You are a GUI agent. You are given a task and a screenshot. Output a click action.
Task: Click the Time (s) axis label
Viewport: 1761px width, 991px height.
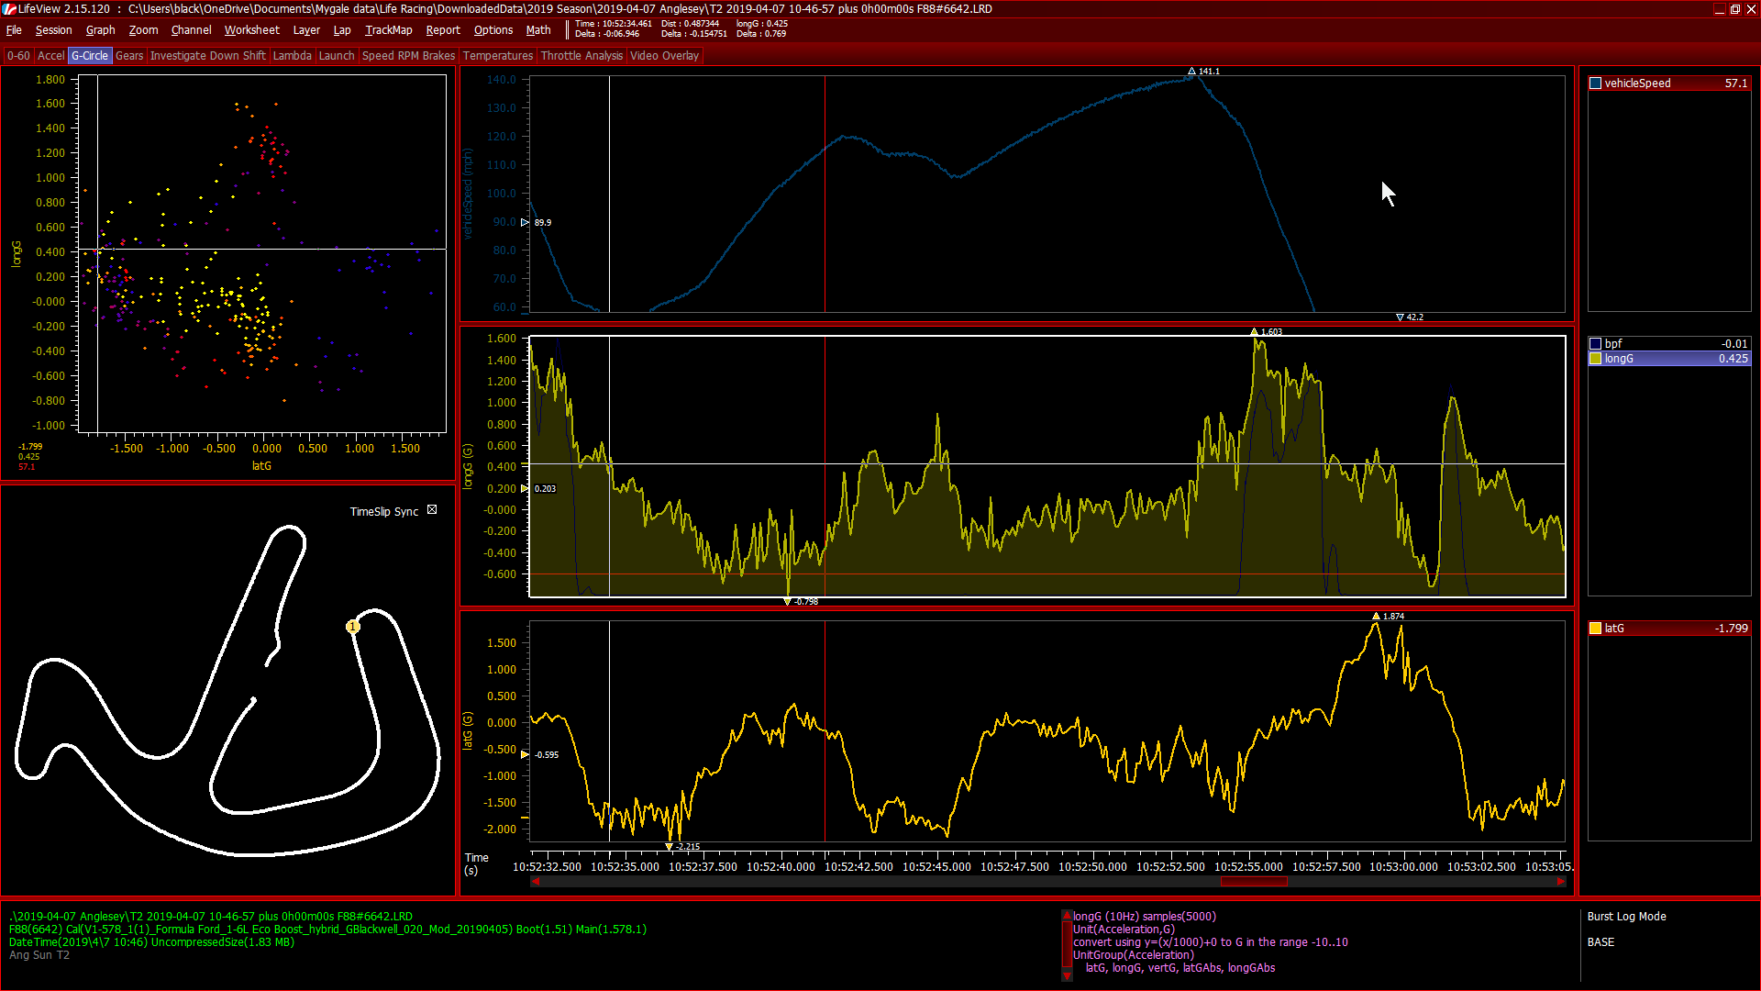[x=476, y=864]
